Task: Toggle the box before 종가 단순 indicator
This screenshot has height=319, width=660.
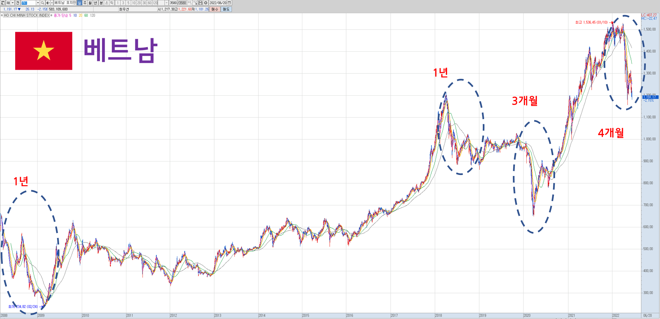Action: [51, 15]
